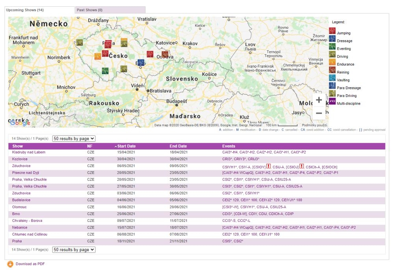Open the Chvalsiny - Borova show
Viewport: 394px width, 270px height.
click(x=27, y=220)
